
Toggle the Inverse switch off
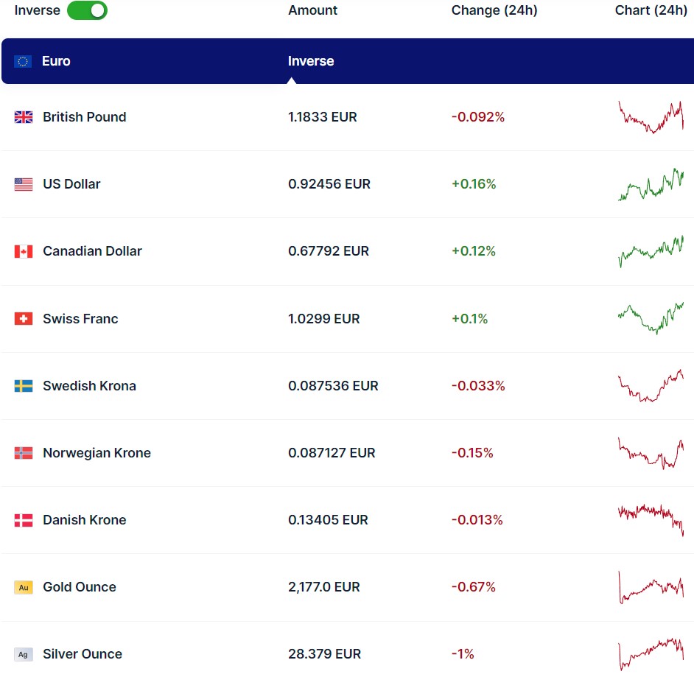[87, 10]
